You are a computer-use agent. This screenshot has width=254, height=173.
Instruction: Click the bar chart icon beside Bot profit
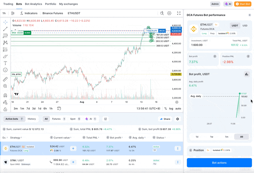click(x=246, y=74)
